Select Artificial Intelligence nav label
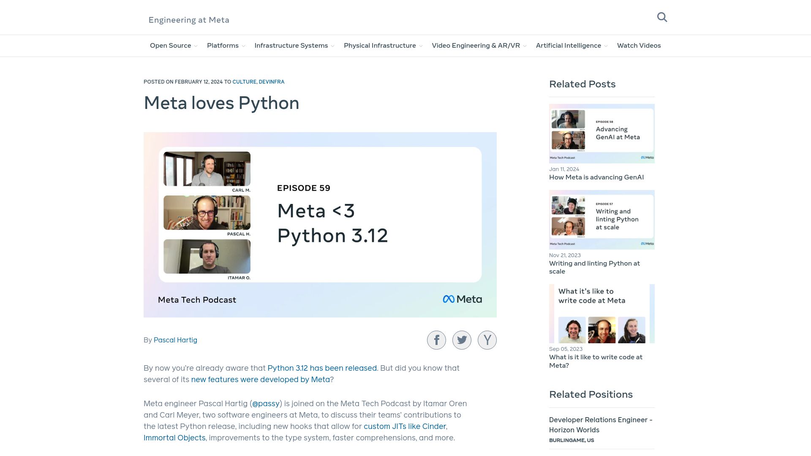 (569, 46)
